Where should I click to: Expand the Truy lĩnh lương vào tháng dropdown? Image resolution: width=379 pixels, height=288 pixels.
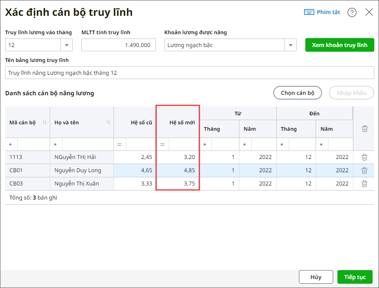[67, 45]
